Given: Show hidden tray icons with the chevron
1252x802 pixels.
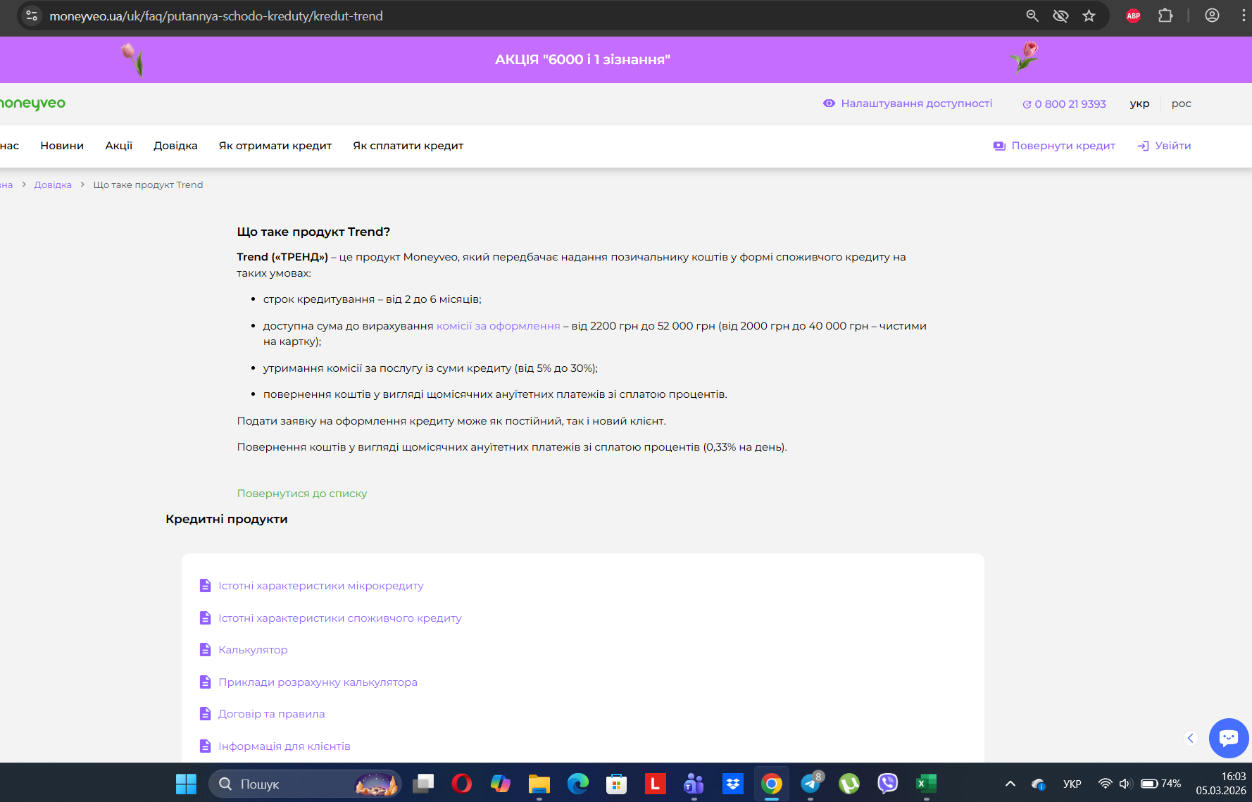Looking at the screenshot, I should [x=1010, y=784].
